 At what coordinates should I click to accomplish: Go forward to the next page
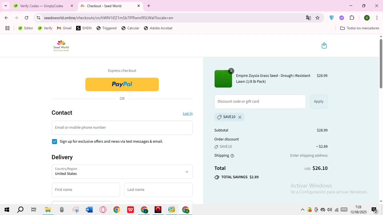pos(16,18)
